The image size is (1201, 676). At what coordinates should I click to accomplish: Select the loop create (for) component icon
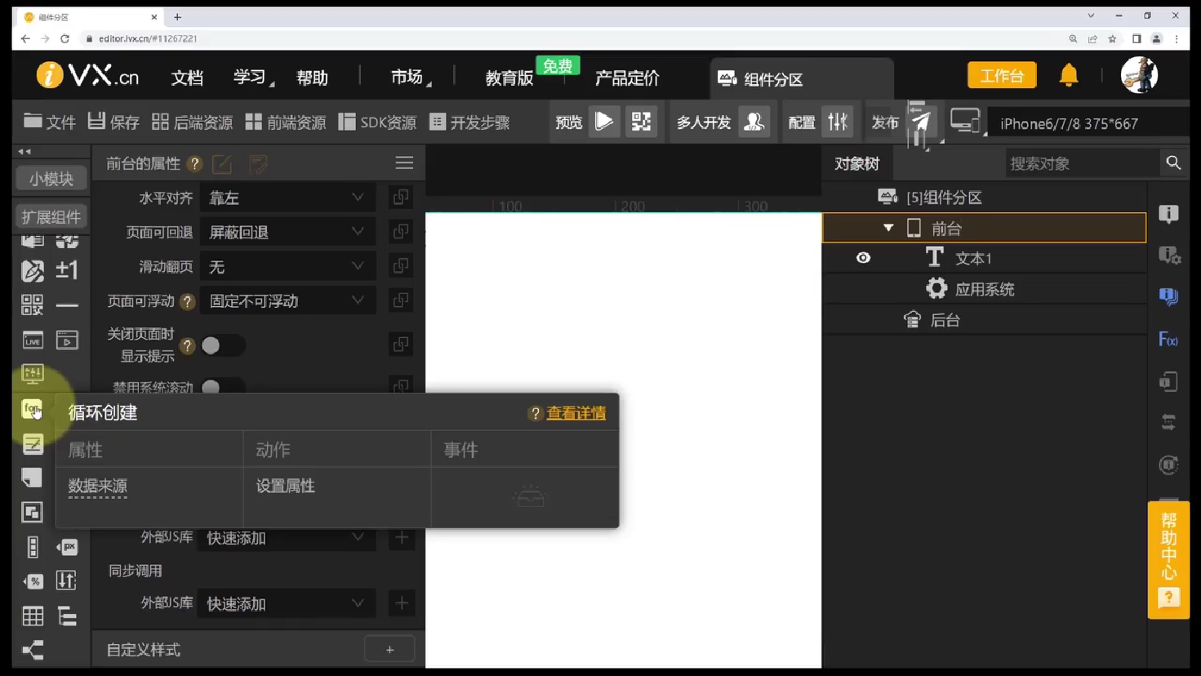click(32, 408)
